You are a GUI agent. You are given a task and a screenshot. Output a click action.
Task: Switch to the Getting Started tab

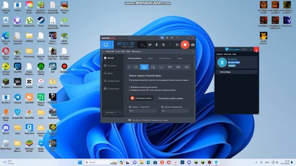coord(135,59)
